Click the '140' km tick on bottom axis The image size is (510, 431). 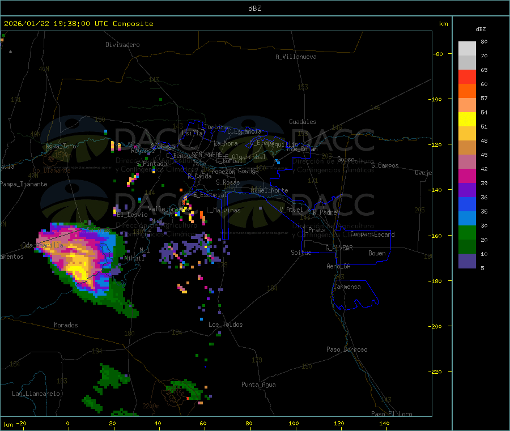pyautogui.click(x=384, y=424)
